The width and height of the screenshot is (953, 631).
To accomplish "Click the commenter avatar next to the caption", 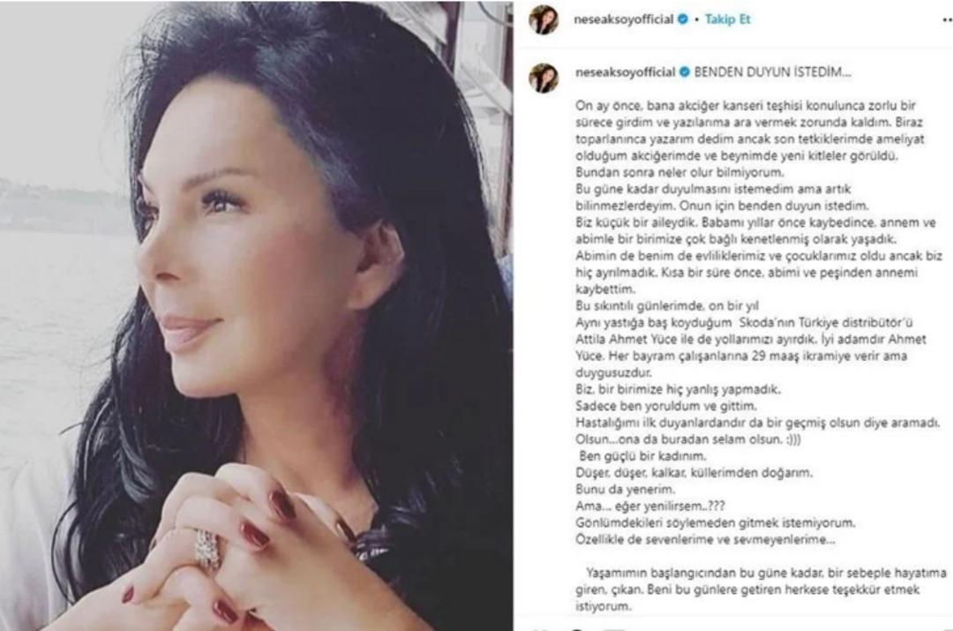I will pyautogui.click(x=544, y=77).
